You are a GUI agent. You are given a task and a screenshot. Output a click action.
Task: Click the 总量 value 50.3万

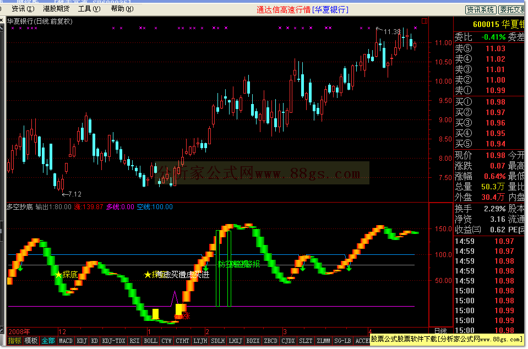tap(493, 187)
